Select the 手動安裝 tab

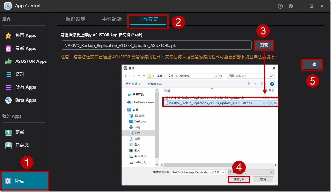(x=148, y=19)
